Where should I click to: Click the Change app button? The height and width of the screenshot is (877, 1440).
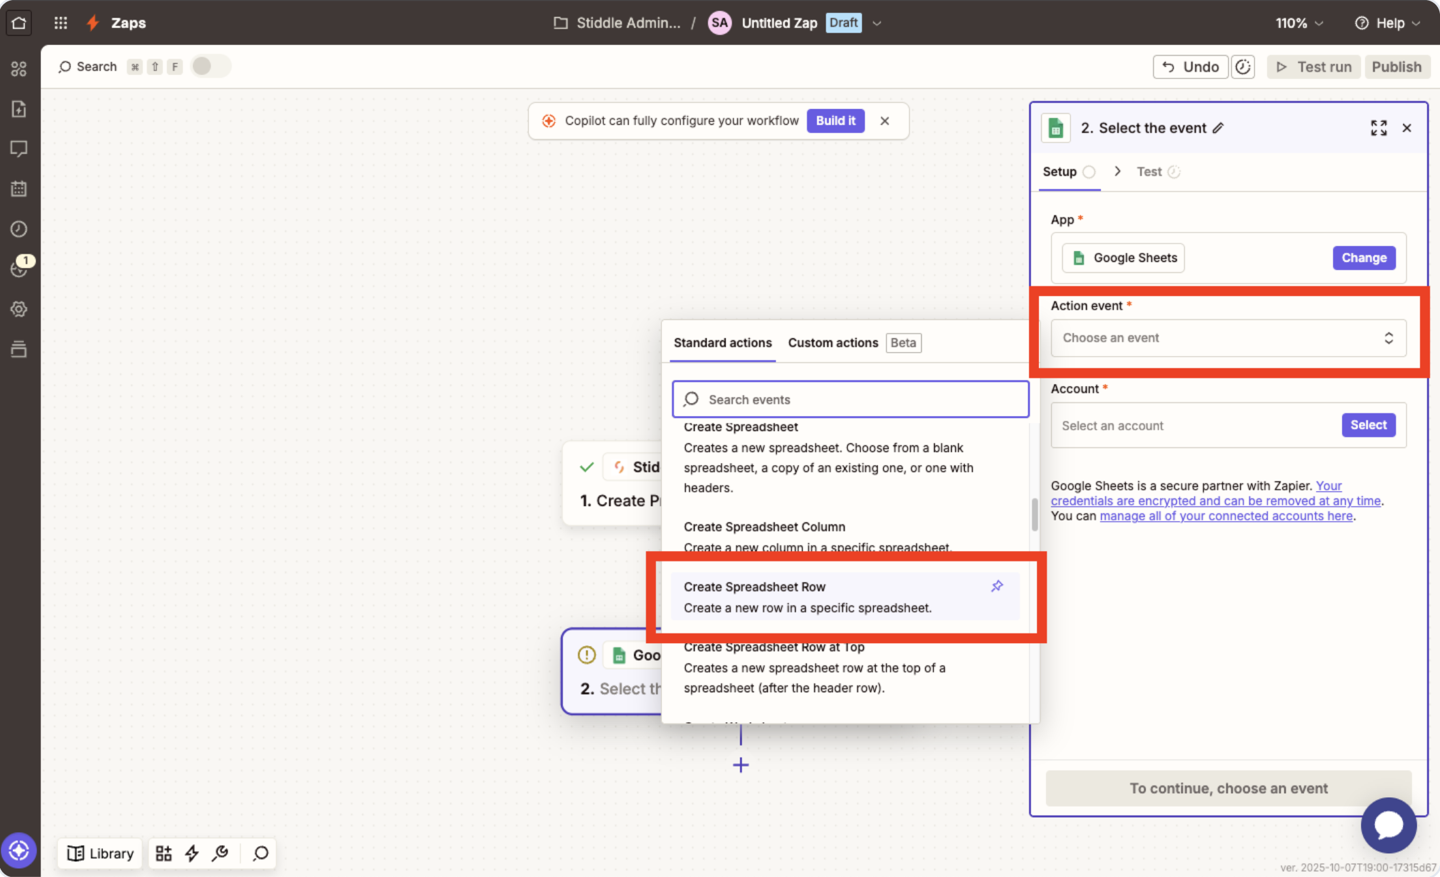(1364, 258)
